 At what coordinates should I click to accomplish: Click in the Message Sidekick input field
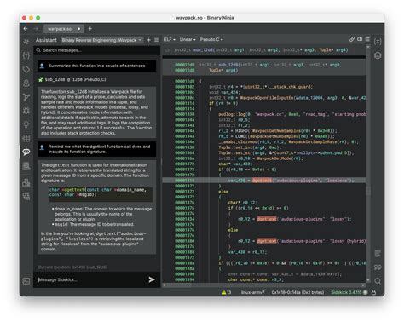click(x=91, y=279)
